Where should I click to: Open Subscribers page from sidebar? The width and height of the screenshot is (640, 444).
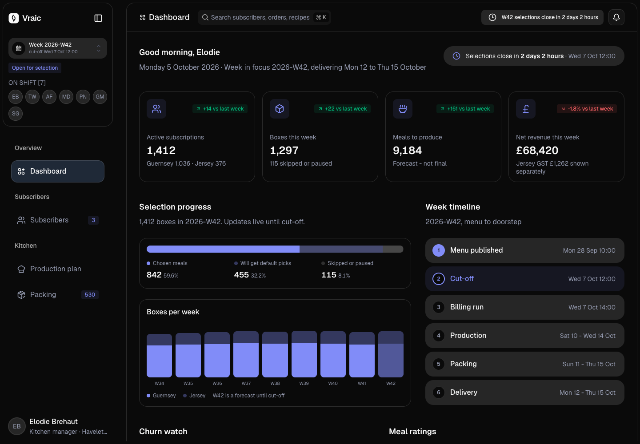pyautogui.click(x=58, y=220)
